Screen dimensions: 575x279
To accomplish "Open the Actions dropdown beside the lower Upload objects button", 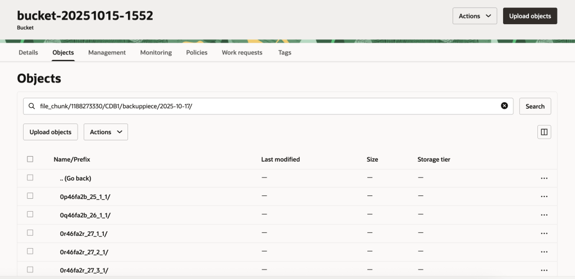I will pyautogui.click(x=106, y=132).
